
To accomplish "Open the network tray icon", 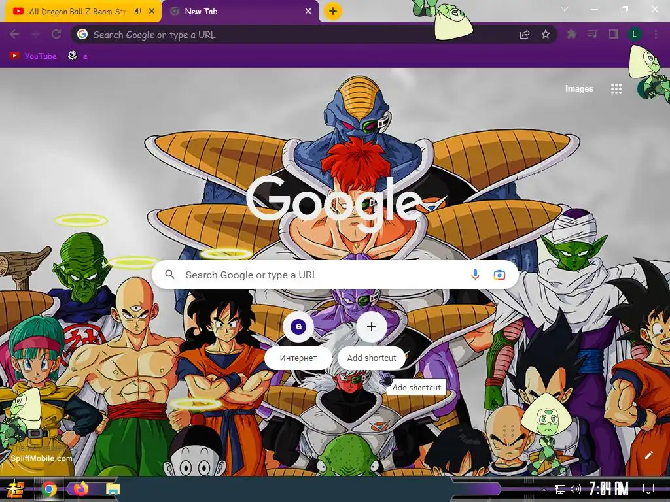I will click(x=560, y=489).
